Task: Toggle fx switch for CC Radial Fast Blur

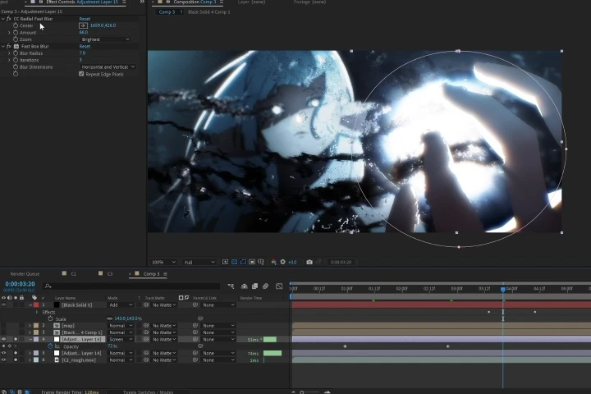Action: (9, 19)
